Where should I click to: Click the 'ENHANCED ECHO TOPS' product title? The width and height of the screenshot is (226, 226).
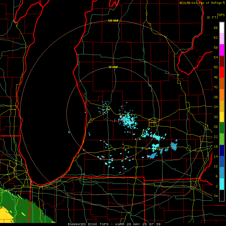pyautogui.click(x=88, y=224)
